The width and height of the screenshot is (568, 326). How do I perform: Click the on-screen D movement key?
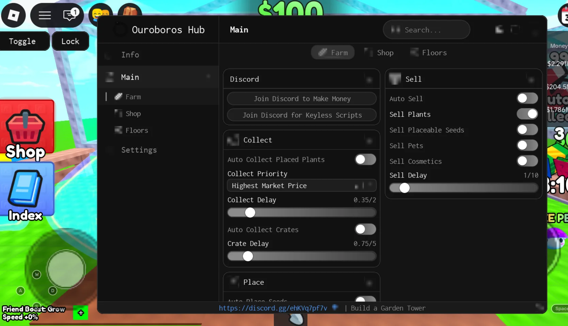(52, 291)
